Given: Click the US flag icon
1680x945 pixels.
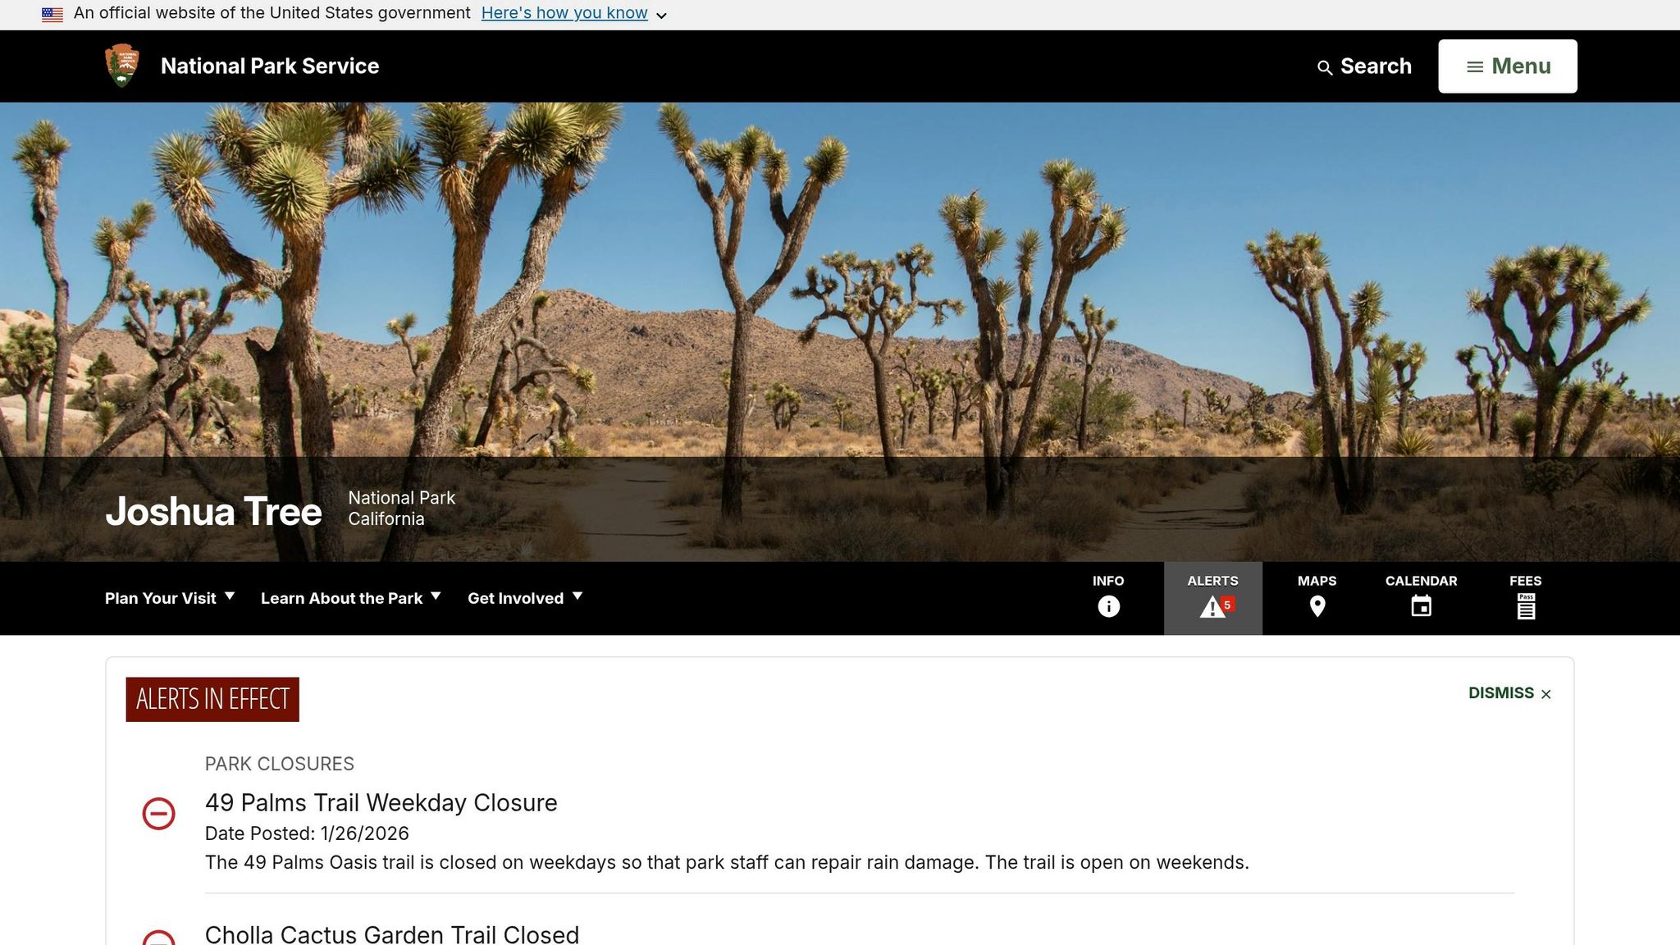Looking at the screenshot, I should pos(52,14).
